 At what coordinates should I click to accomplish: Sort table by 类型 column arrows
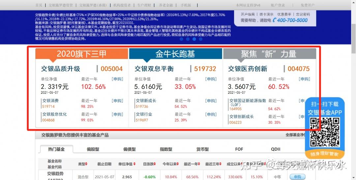(x=86, y=164)
